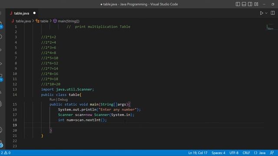The width and height of the screenshot is (278, 156).
Task: Open main(String[]) breadcrumb item
Action: 69,21
